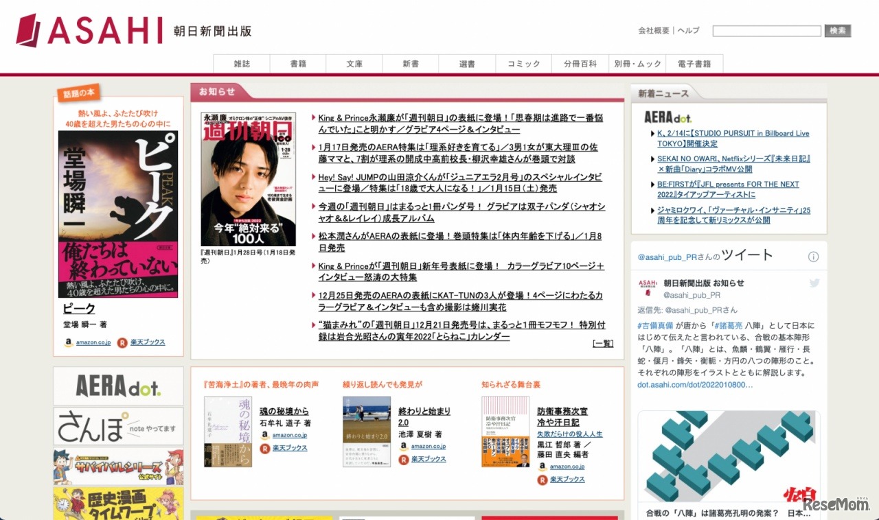Open the 八陣 tweet card image
Screen dimensions: 879x520
(x=729, y=456)
